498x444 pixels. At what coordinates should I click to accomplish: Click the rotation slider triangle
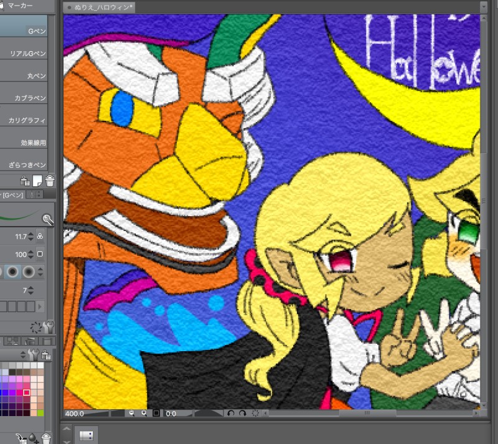(208, 413)
